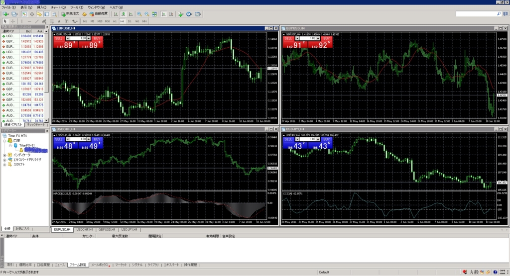Select the text label tool

66,21
